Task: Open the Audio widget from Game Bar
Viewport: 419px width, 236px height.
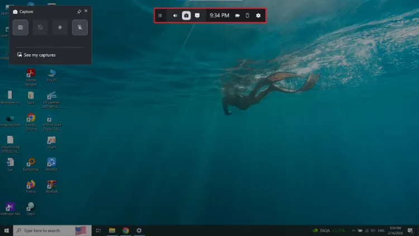Action: click(175, 16)
